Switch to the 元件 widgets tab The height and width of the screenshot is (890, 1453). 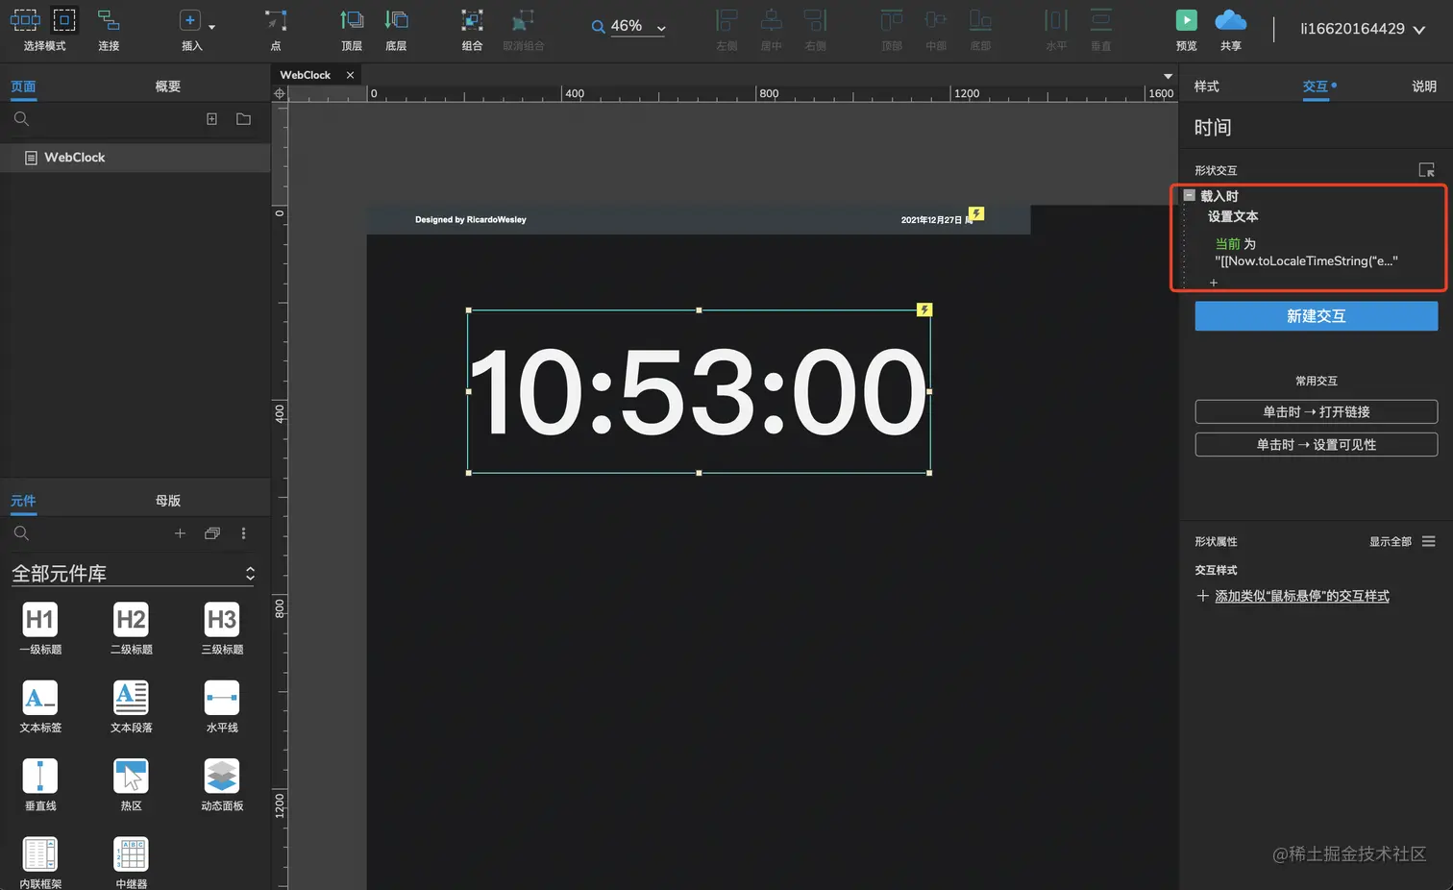pyautogui.click(x=23, y=501)
